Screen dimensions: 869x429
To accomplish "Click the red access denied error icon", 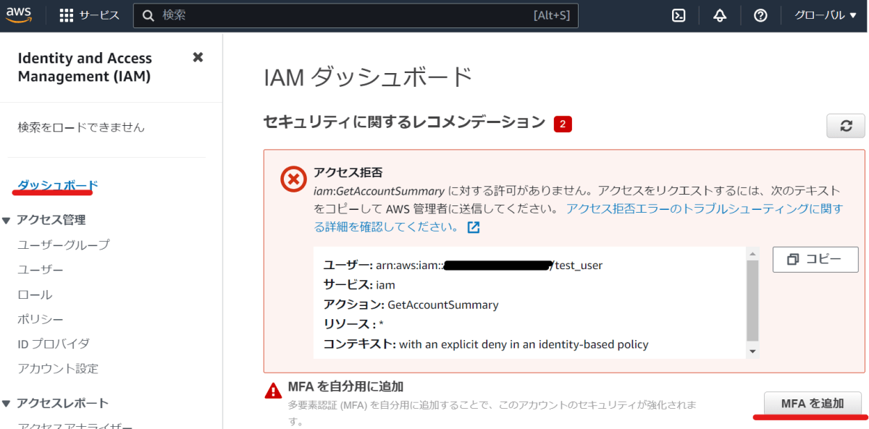I will [293, 179].
